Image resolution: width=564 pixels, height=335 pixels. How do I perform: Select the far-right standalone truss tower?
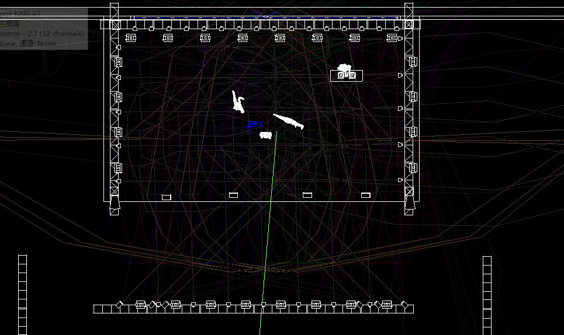coord(487,294)
